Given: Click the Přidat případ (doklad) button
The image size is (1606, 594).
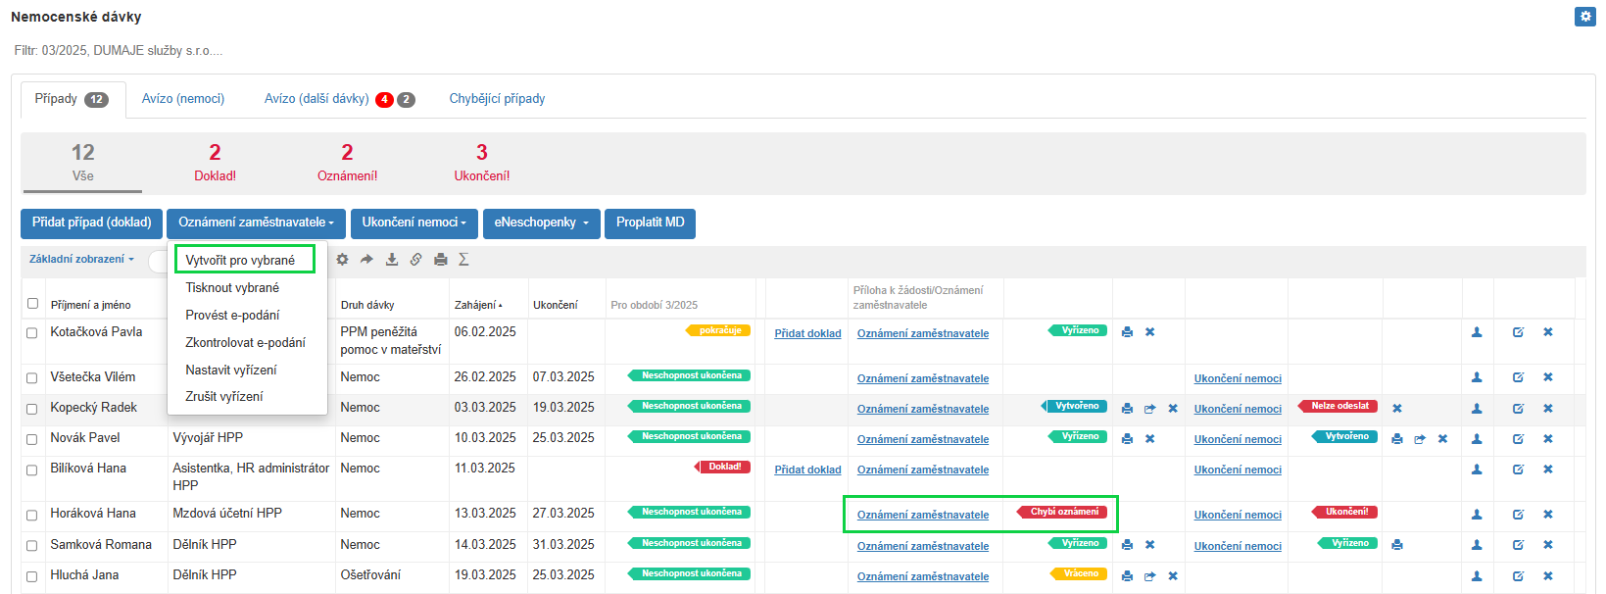Looking at the screenshot, I should [91, 223].
